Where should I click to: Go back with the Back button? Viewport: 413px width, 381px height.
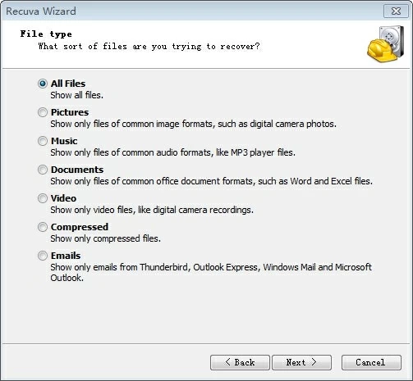point(240,362)
